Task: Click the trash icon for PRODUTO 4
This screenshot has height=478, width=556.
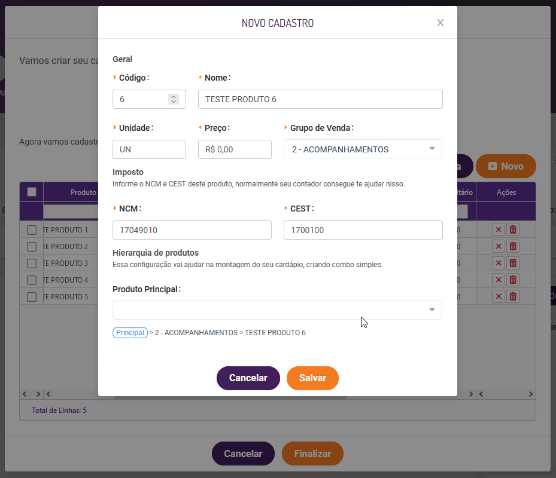Action: [x=513, y=280]
